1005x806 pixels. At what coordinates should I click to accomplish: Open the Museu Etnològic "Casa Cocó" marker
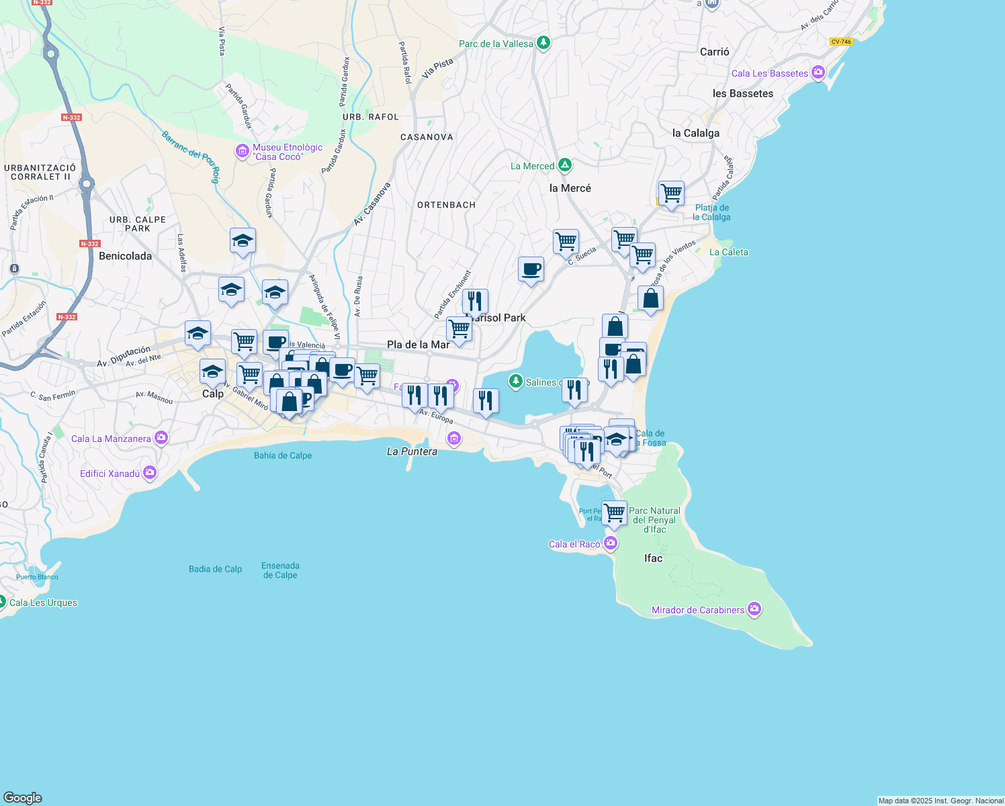[x=243, y=150]
